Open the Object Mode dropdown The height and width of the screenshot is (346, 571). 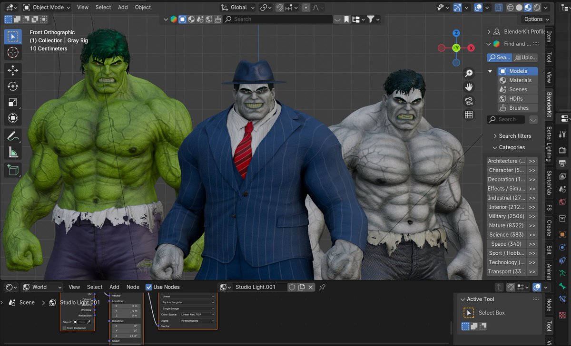pyautogui.click(x=47, y=8)
